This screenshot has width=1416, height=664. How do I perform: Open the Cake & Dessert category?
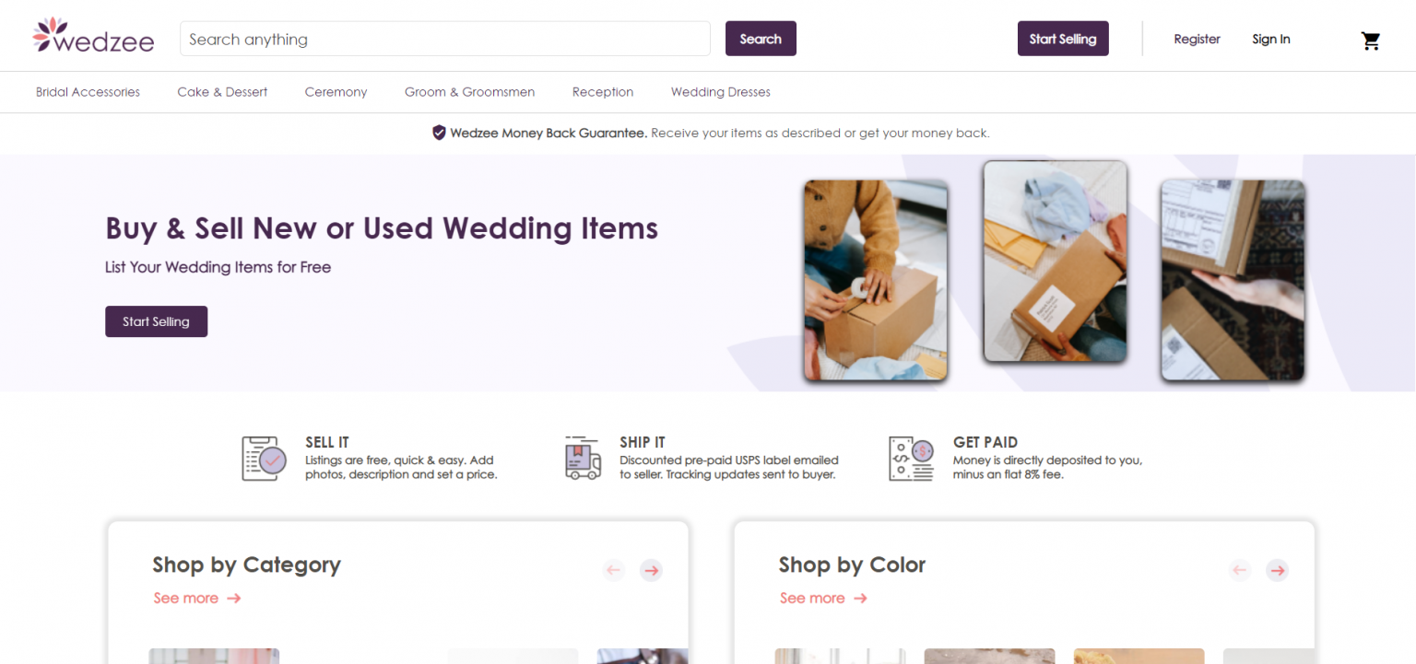222,92
